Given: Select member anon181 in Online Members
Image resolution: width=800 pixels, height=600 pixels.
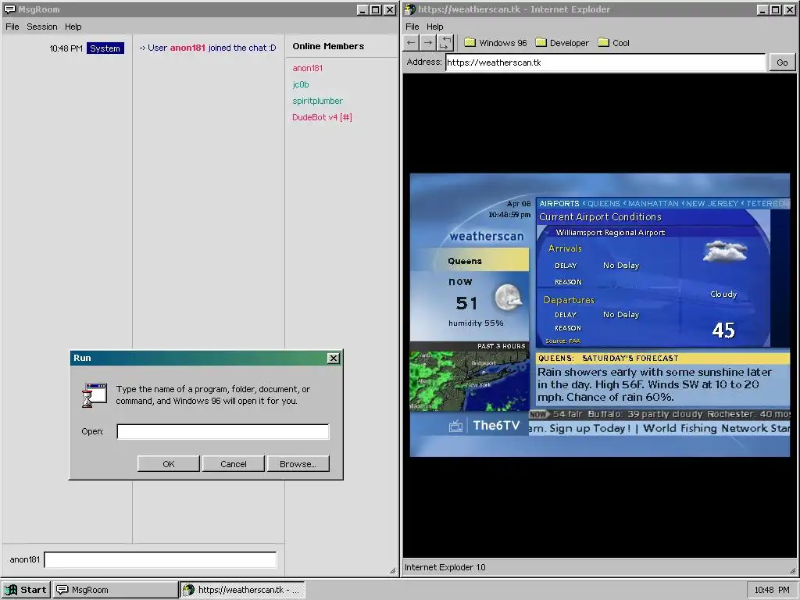Looking at the screenshot, I should [307, 68].
